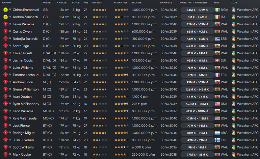Click Oliver Tyrrell's level star rating
The width and height of the screenshot is (260, 159).
point(99,53)
